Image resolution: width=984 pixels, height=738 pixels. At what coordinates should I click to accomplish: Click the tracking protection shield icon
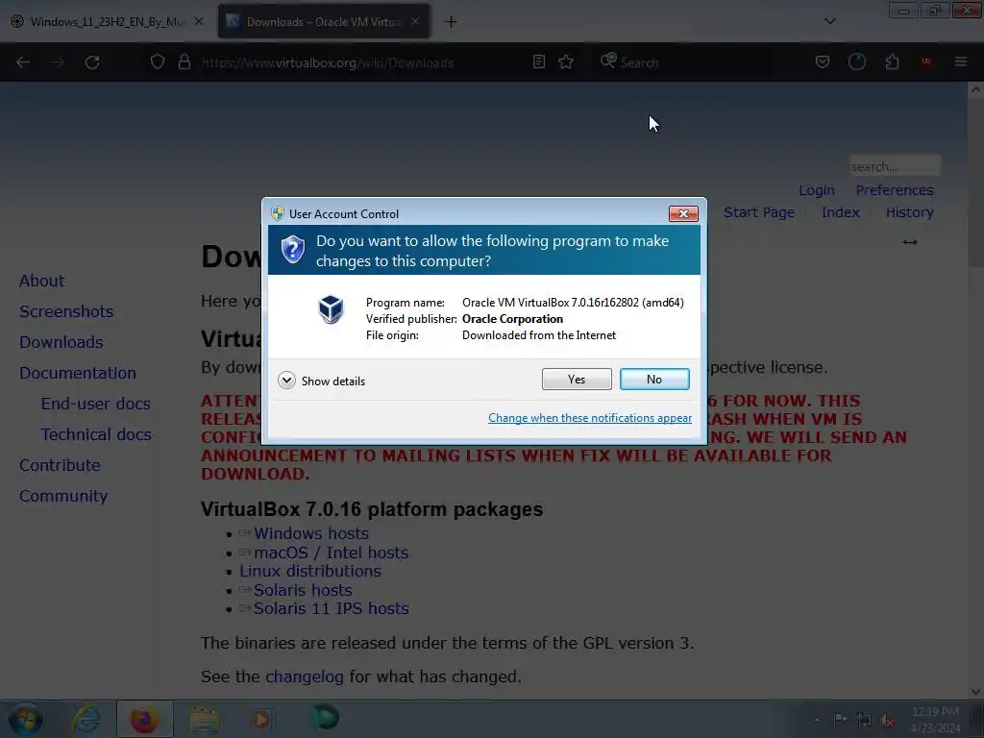158,62
